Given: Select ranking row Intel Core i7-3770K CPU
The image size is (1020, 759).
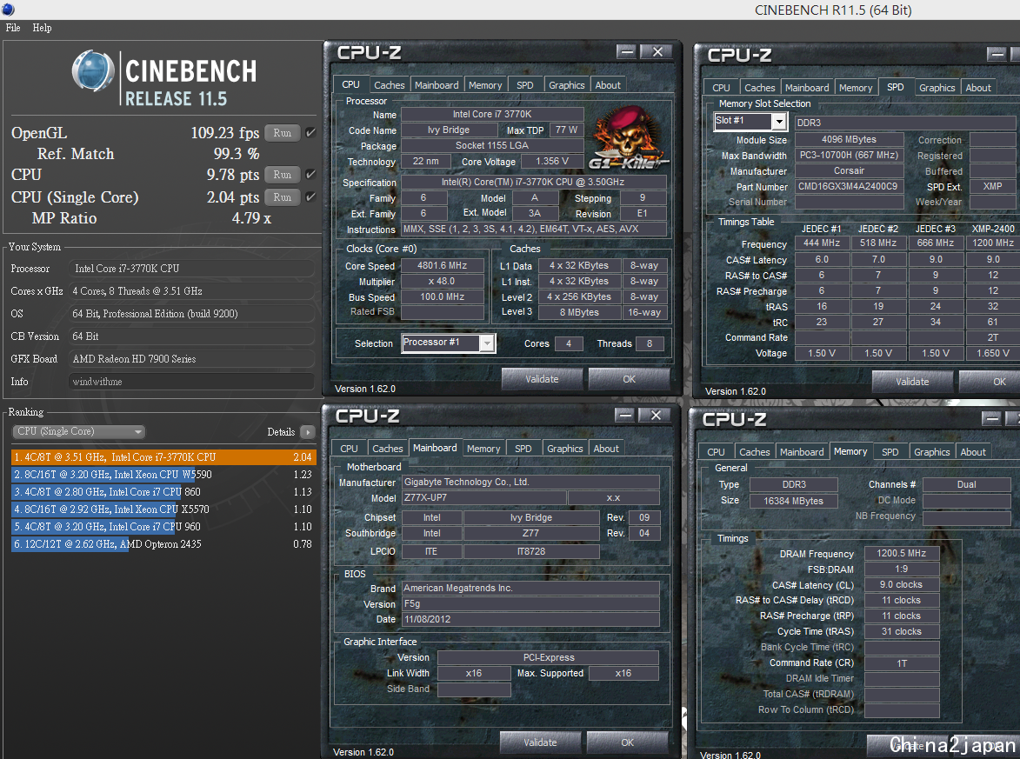Looking at the screenshot, I should click(163, 457).
